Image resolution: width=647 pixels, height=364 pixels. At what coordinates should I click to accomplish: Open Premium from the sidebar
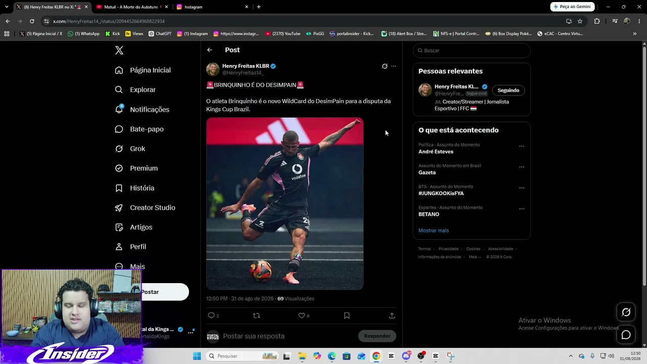[136, 168]
